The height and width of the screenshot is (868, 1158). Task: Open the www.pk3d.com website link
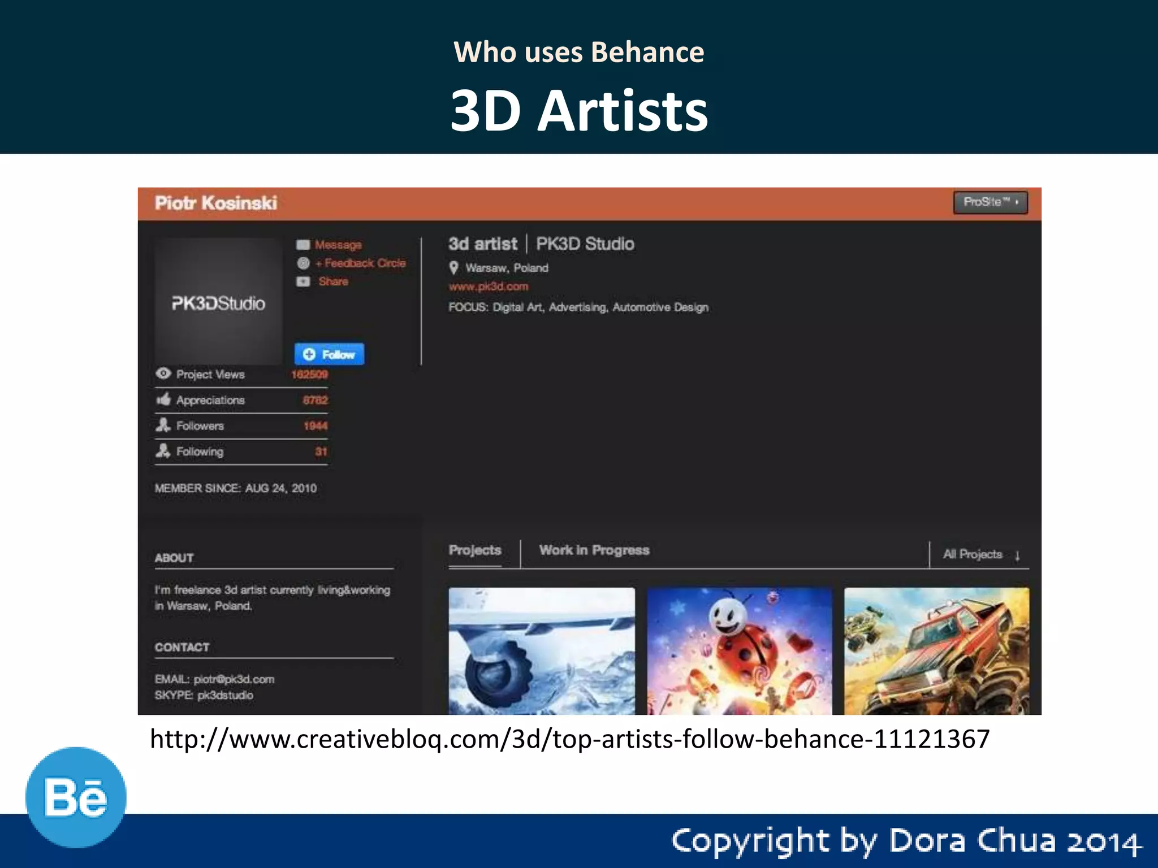tap(489, 287)
